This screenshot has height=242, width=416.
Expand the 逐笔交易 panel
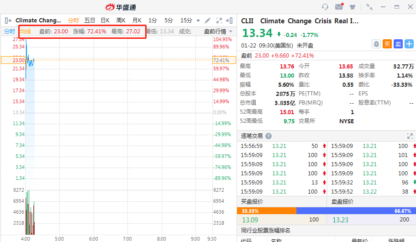[x=410, y=136]
